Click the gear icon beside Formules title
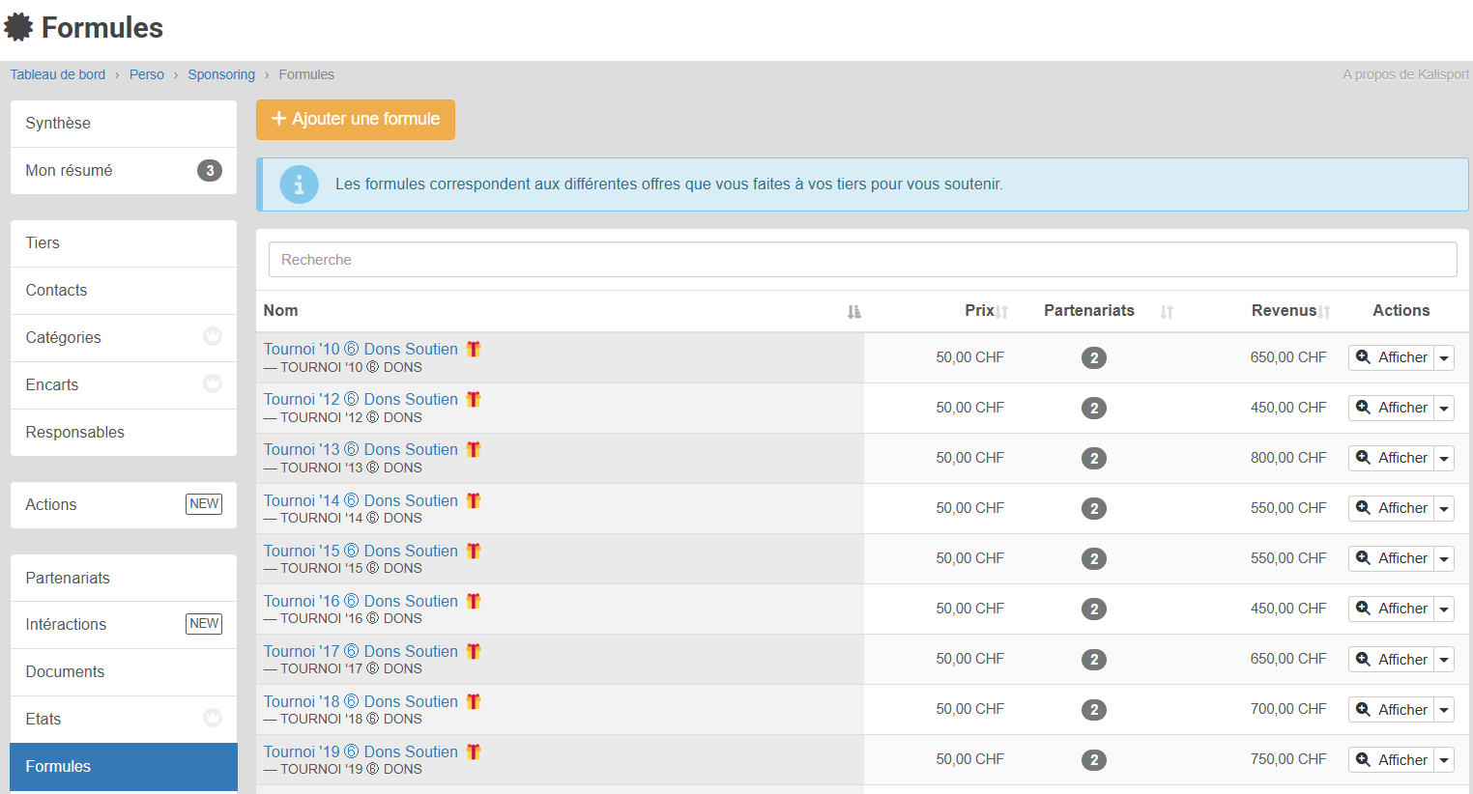Viewport: 1473px width, 794px height. [x=18, y=27]
